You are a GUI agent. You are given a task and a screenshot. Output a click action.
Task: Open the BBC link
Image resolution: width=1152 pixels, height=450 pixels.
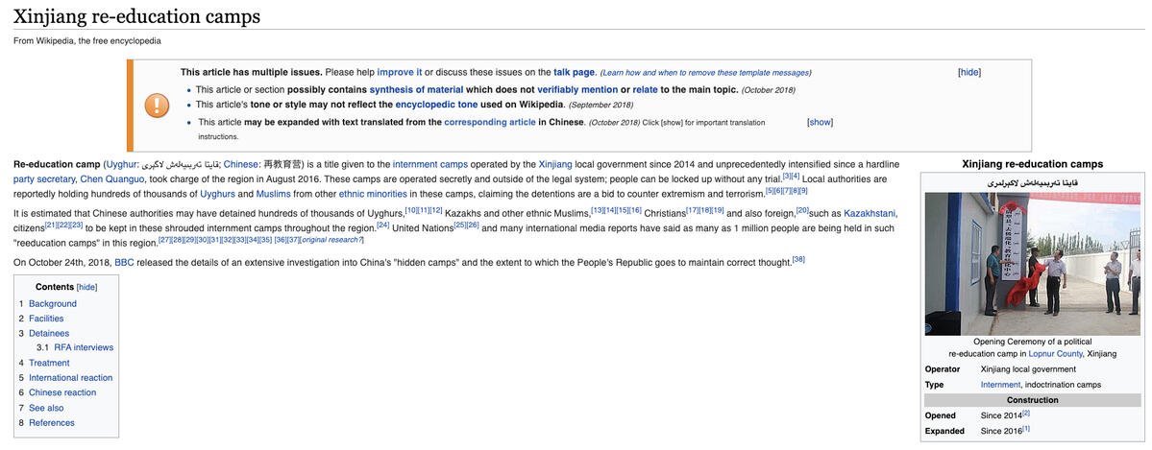125,262
